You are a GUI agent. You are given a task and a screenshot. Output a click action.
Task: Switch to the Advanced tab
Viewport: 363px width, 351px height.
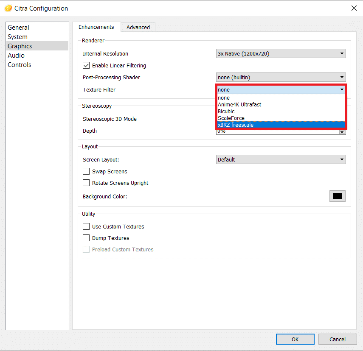[138, 27]
